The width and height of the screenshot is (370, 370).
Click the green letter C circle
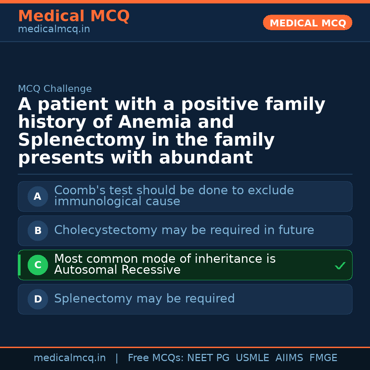coord(38,265)
